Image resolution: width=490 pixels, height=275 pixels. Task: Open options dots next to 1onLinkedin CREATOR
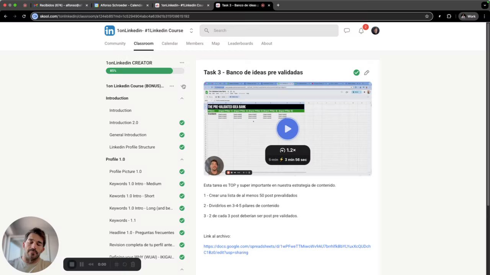[x=182, y=63]
